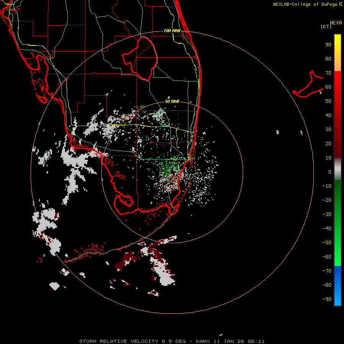The height and width of the screenshot is (344, 344).
Task: Pick the blue segment of velocity color bar
Action: coord(338,286)
